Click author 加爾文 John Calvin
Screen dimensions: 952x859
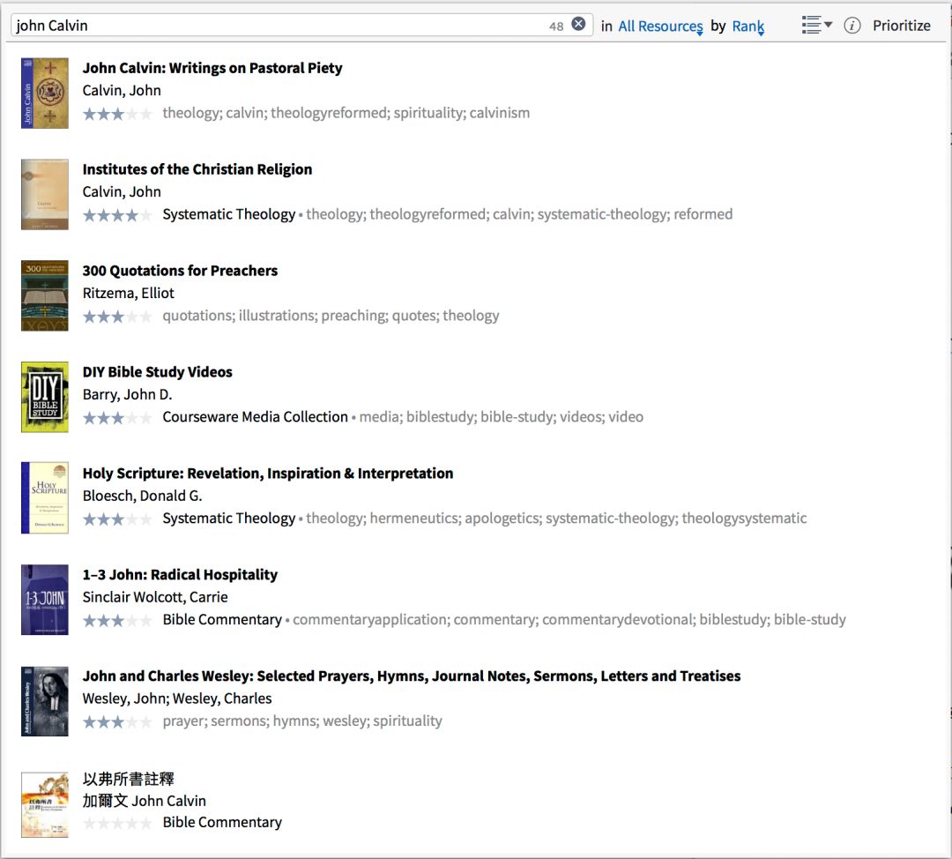(144, 801)
